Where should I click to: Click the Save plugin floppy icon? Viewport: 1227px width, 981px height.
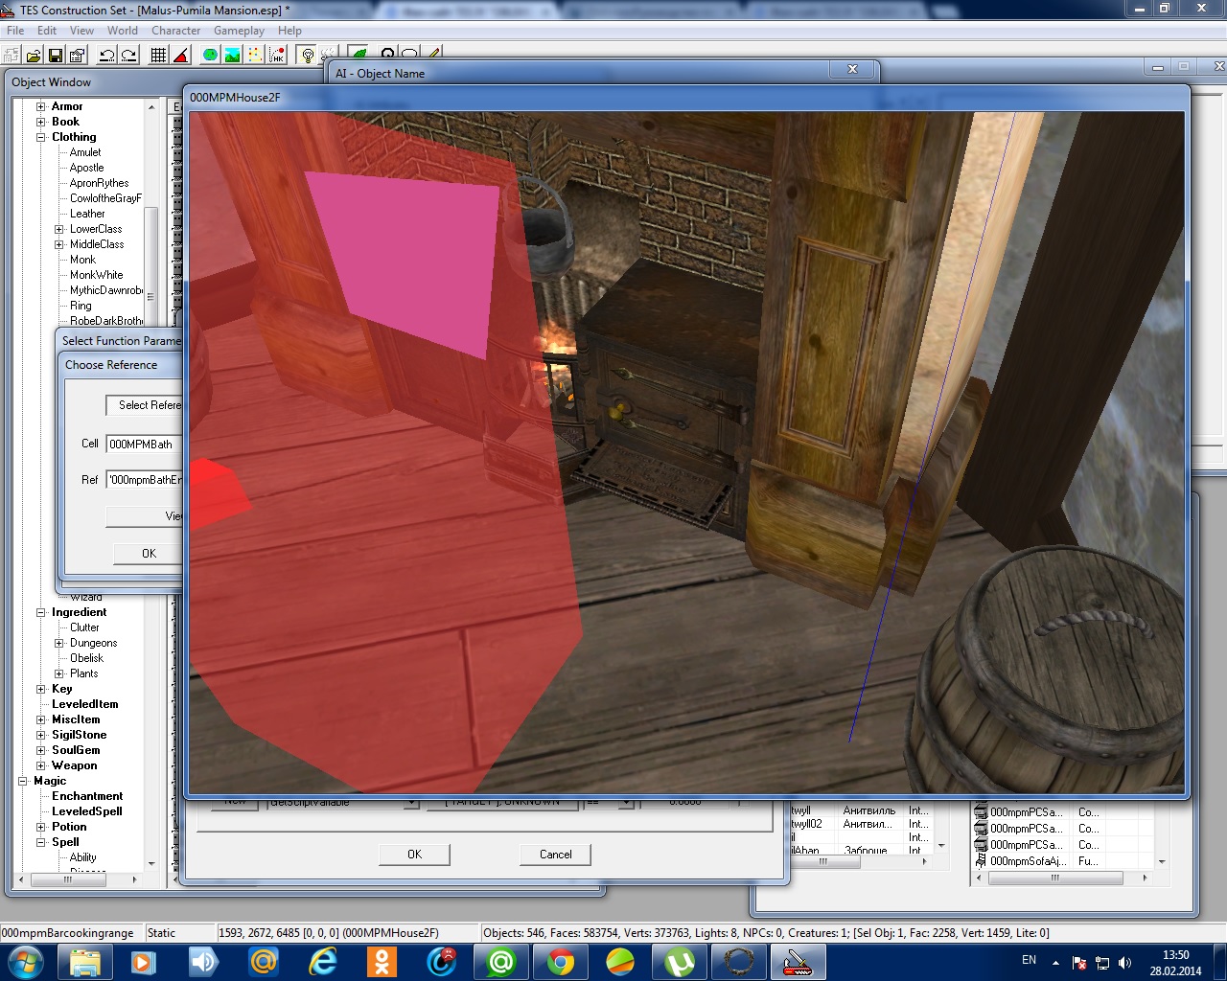55,55
